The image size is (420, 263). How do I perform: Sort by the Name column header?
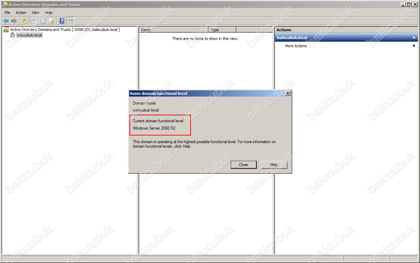(174, 30)
